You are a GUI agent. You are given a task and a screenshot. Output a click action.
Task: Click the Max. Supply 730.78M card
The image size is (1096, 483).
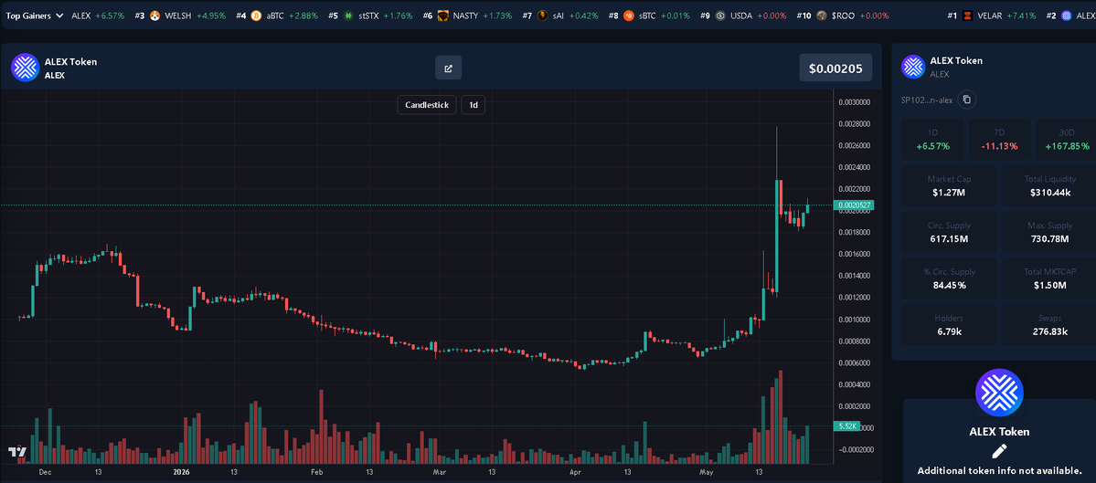point(1050,232)
